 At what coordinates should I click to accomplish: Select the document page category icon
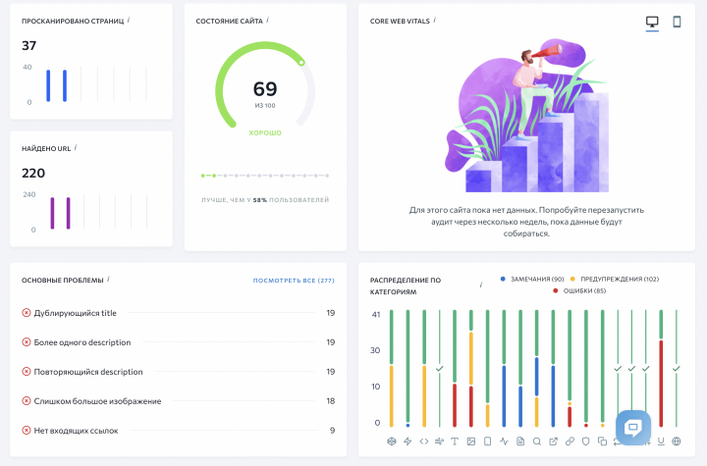[x=520, y=441]
